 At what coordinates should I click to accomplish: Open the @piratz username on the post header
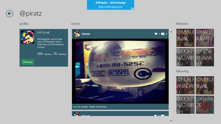86,34
